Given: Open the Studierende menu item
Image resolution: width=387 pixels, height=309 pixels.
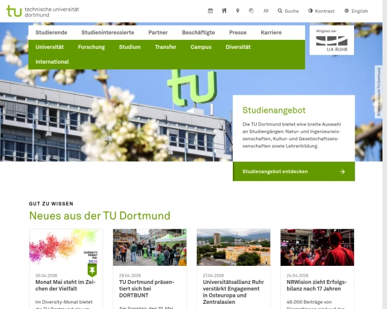Looking at the screenshot, I should (52, 33).
